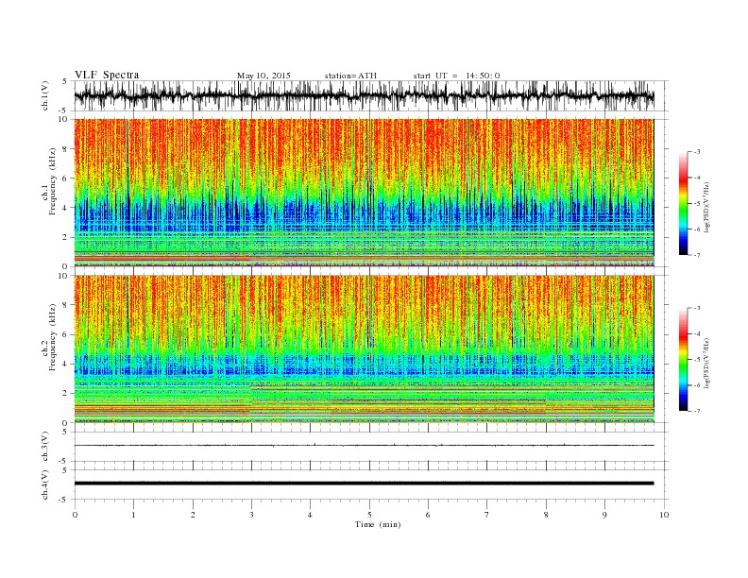Image resolution: width=748 pixels, height=578 pixels.
Task: Click the "10" minute tick on time axis
Action: pos(664,515)
